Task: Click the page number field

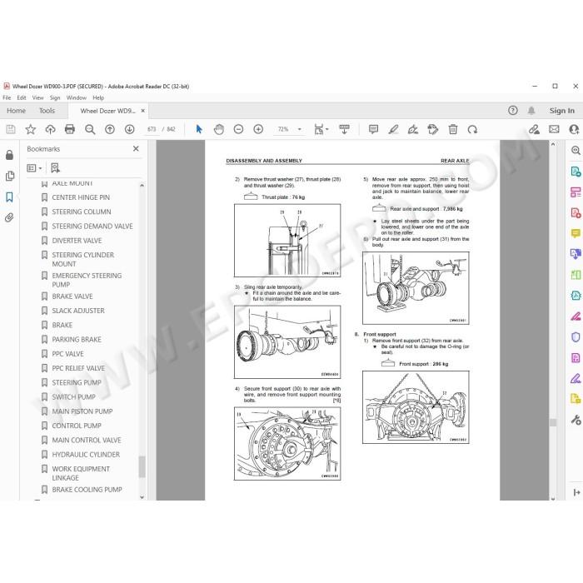Action: [x=152, y=129]
